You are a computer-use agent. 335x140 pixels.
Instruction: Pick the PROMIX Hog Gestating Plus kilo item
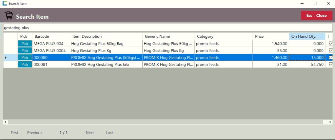(25, 65)
